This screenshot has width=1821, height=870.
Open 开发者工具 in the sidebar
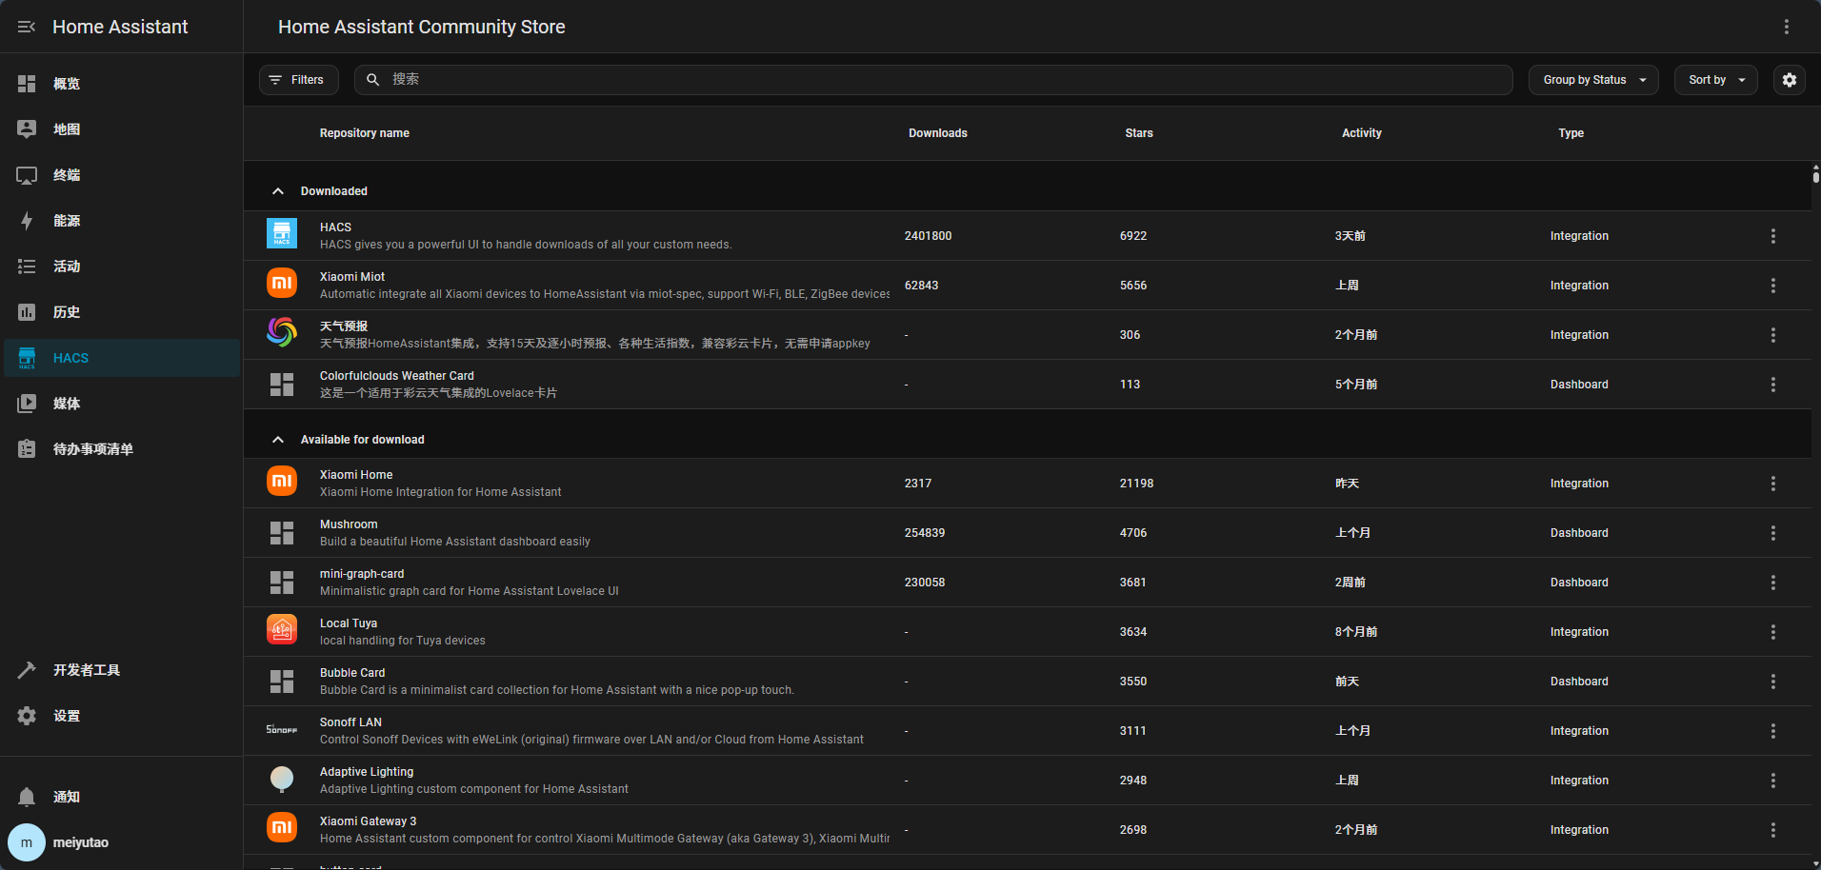tap(87, 670)
